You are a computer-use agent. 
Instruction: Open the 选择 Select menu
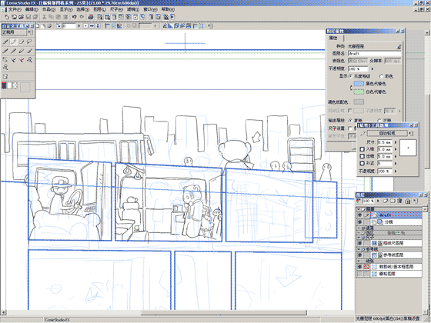tap(82, 9)
